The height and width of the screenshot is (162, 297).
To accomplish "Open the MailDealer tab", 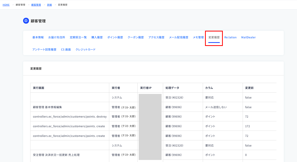I will [248, 37].
